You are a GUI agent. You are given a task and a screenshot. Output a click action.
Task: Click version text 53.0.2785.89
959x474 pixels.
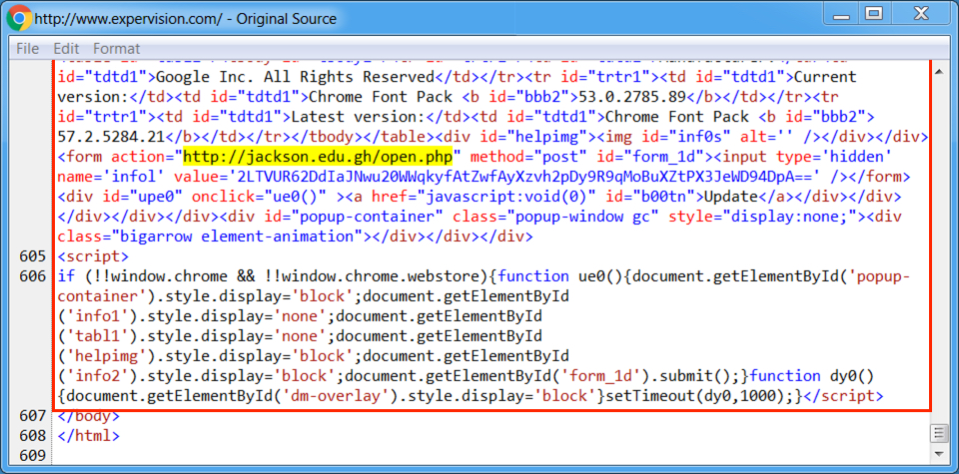tap(634, 97)
